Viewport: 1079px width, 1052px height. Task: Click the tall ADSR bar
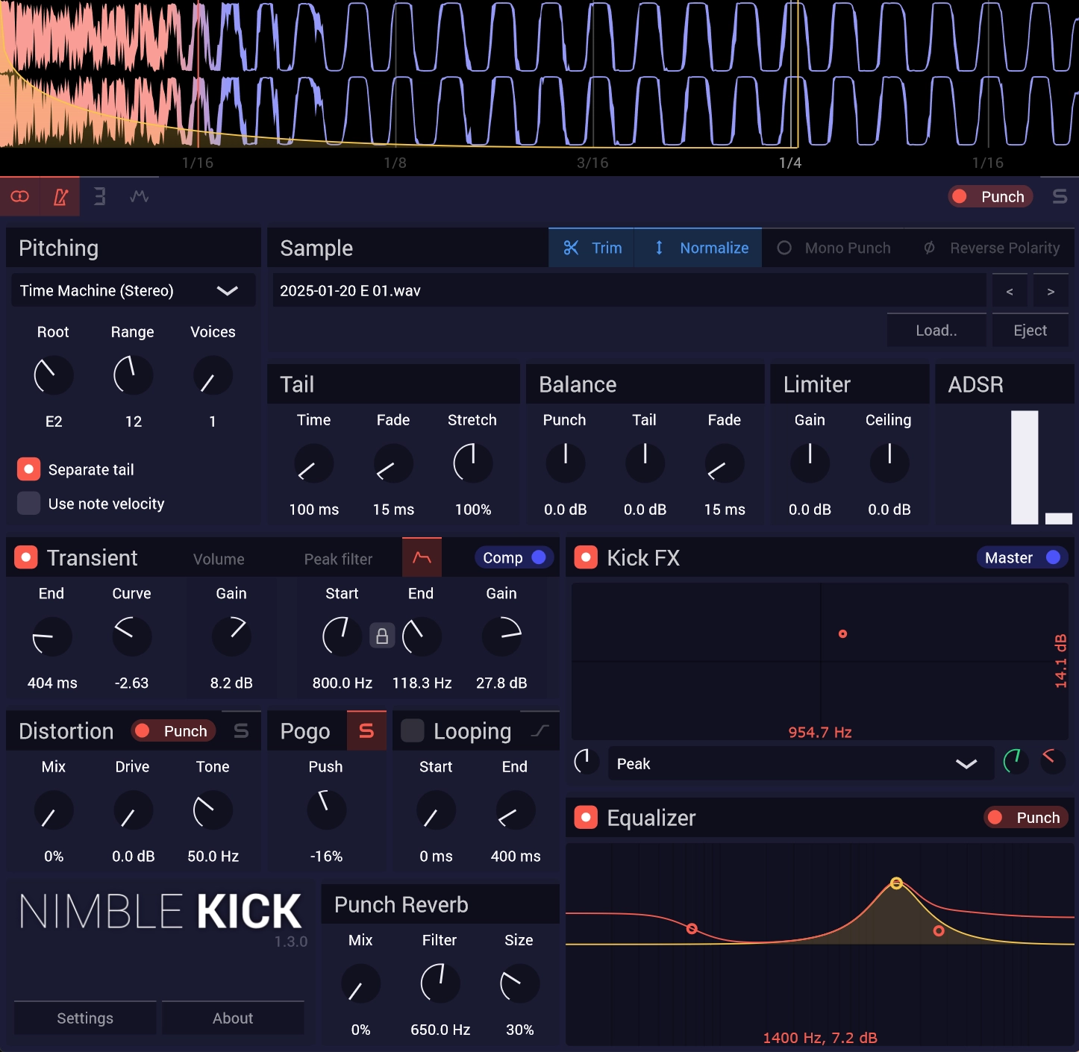[x=1025, y=467]
